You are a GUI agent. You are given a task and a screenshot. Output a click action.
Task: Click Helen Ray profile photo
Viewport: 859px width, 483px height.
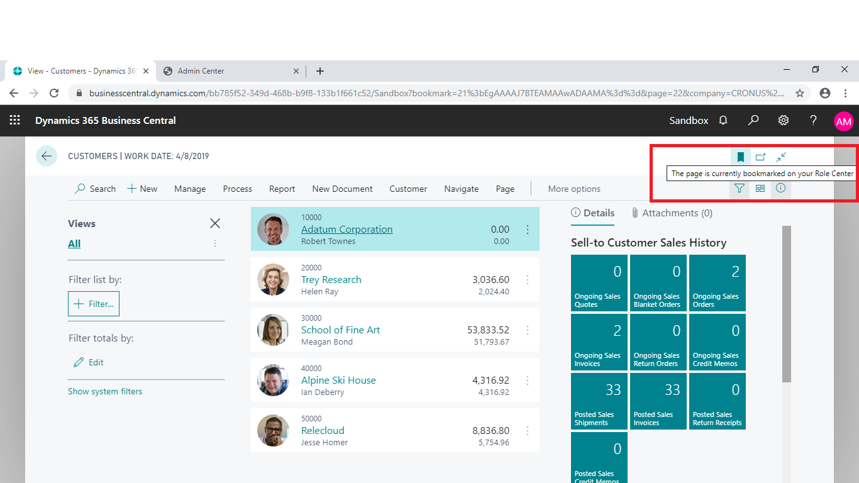tap(273, 280)
